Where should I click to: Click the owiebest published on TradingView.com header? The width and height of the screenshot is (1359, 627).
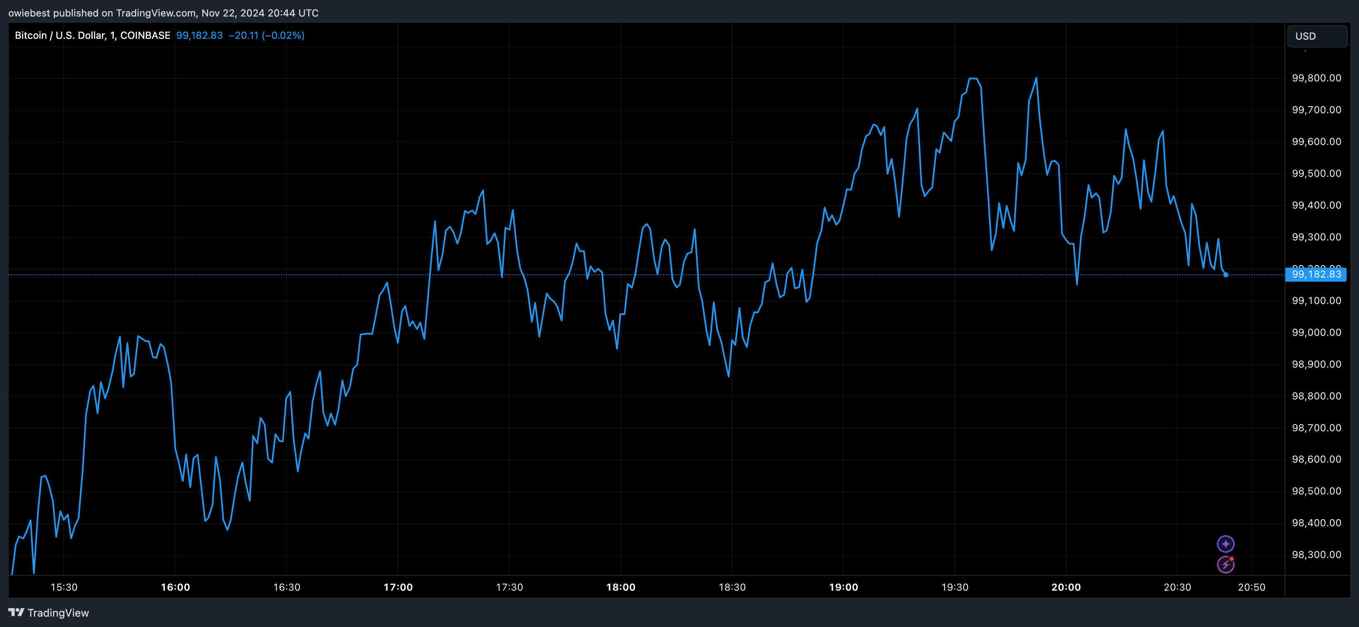tap(163, 13)
